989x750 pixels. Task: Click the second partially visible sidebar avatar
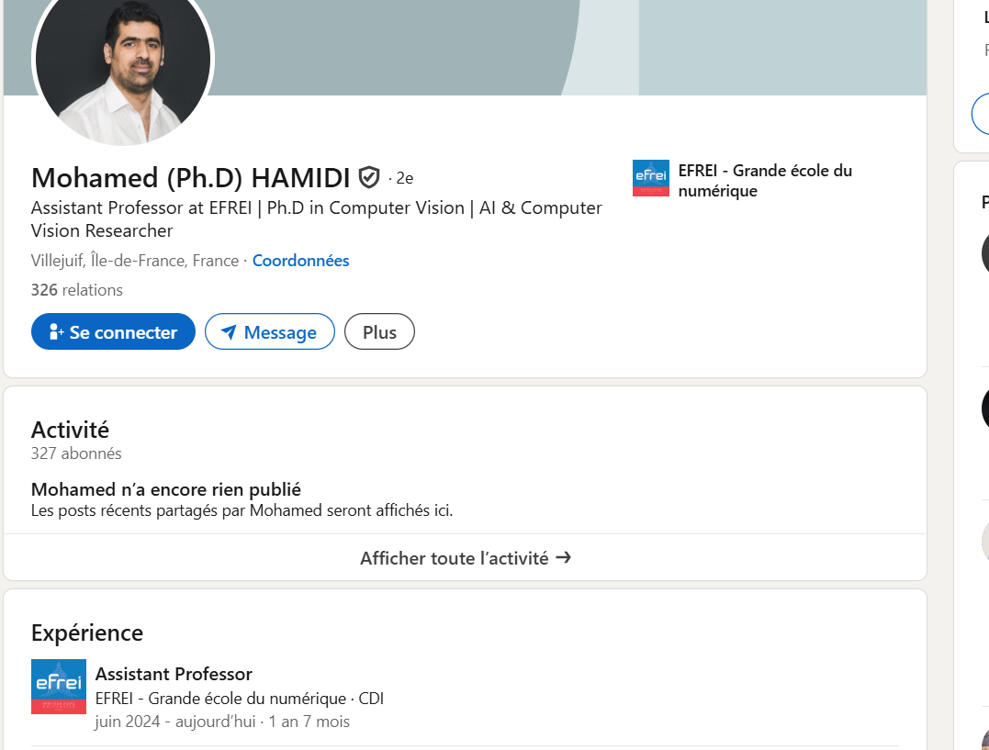[984, 409]
